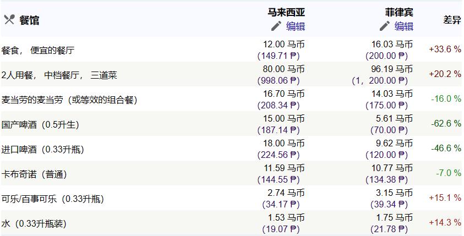The width and height of the screenshot is (464, 236).
Task: Click Malaysia price 1.53 马币
Action: pos(286,218)
